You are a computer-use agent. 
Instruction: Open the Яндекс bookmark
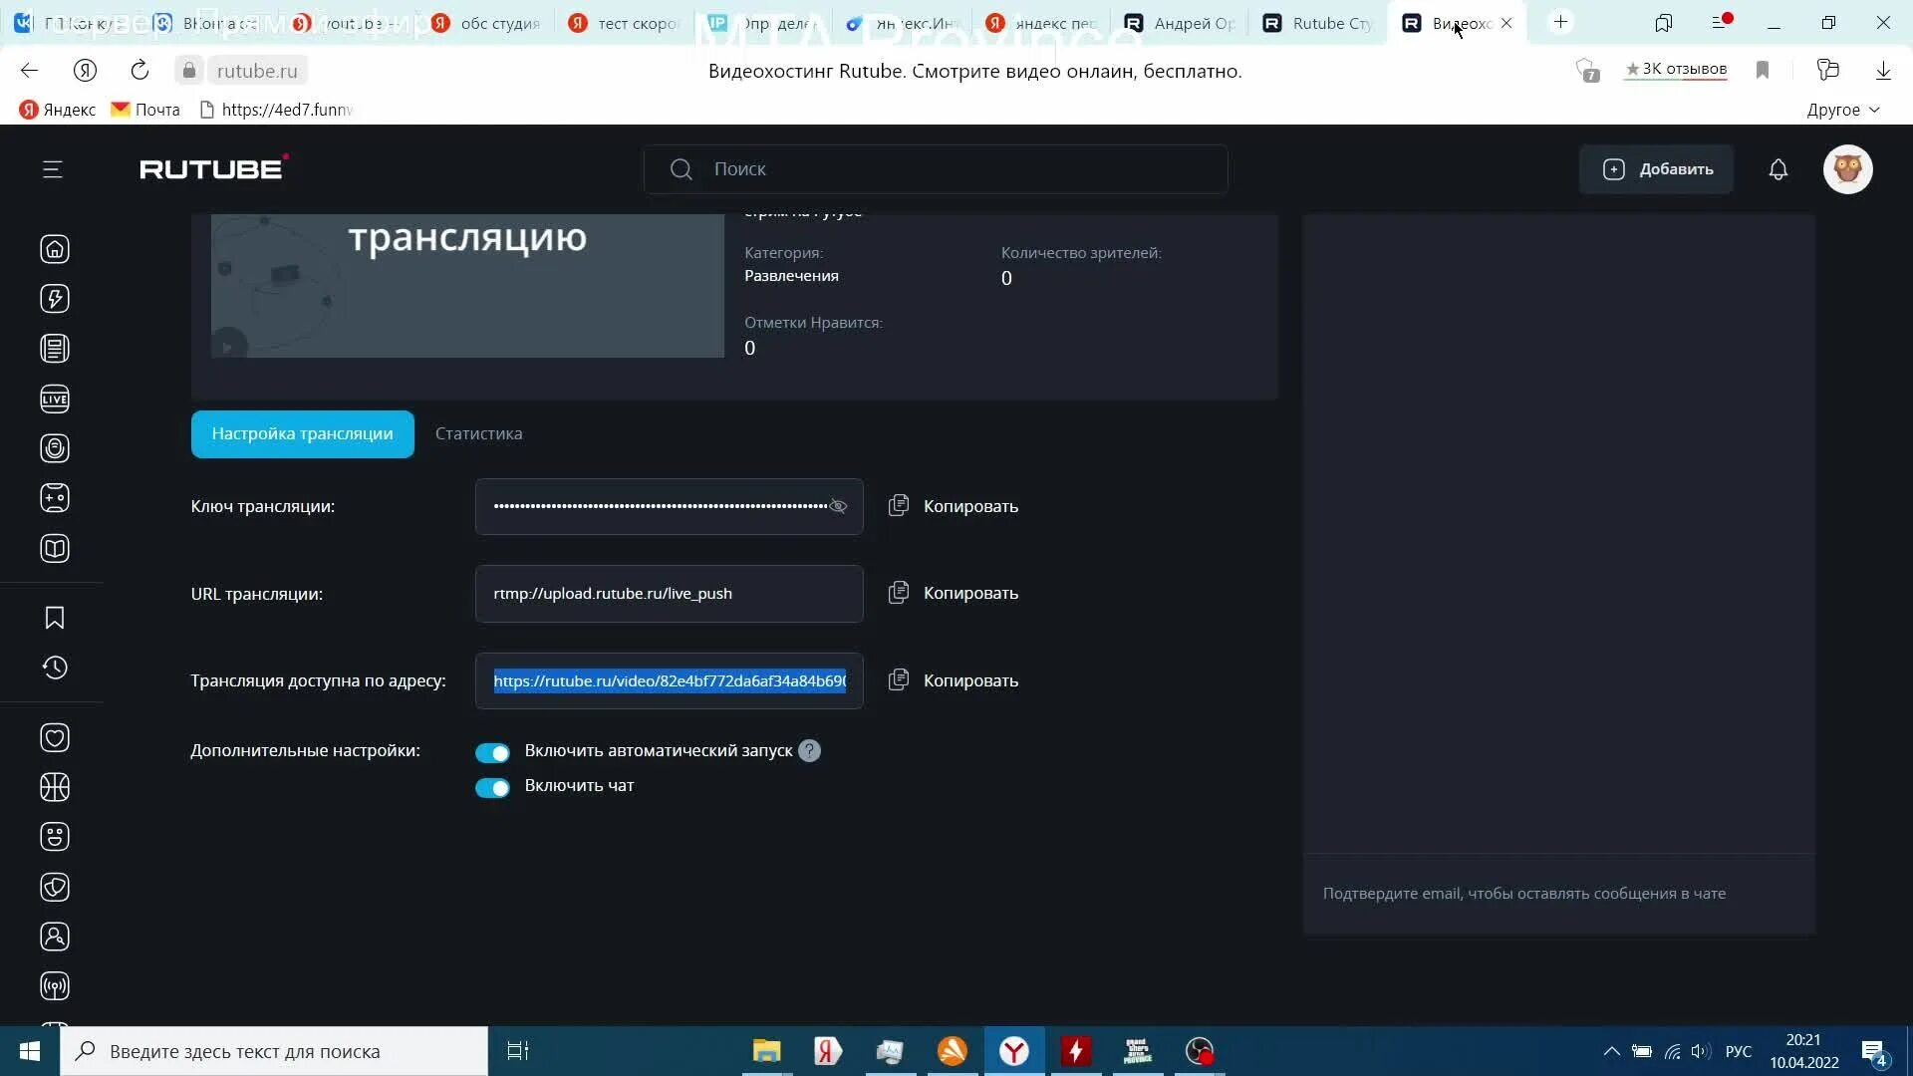(58, 110)
